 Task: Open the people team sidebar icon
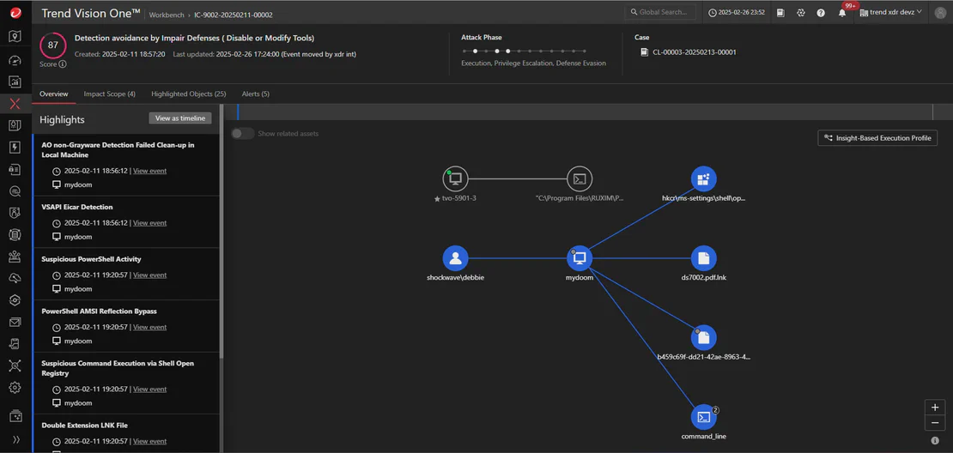pyautogui.click(x=15, y=257)
